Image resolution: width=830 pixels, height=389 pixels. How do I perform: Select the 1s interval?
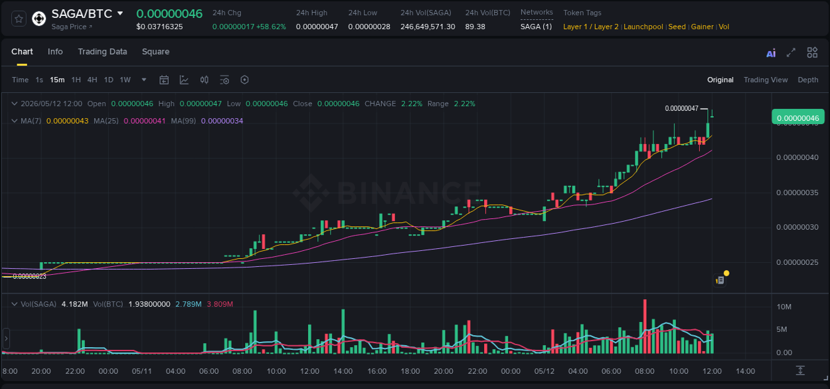tap(39, 80)
